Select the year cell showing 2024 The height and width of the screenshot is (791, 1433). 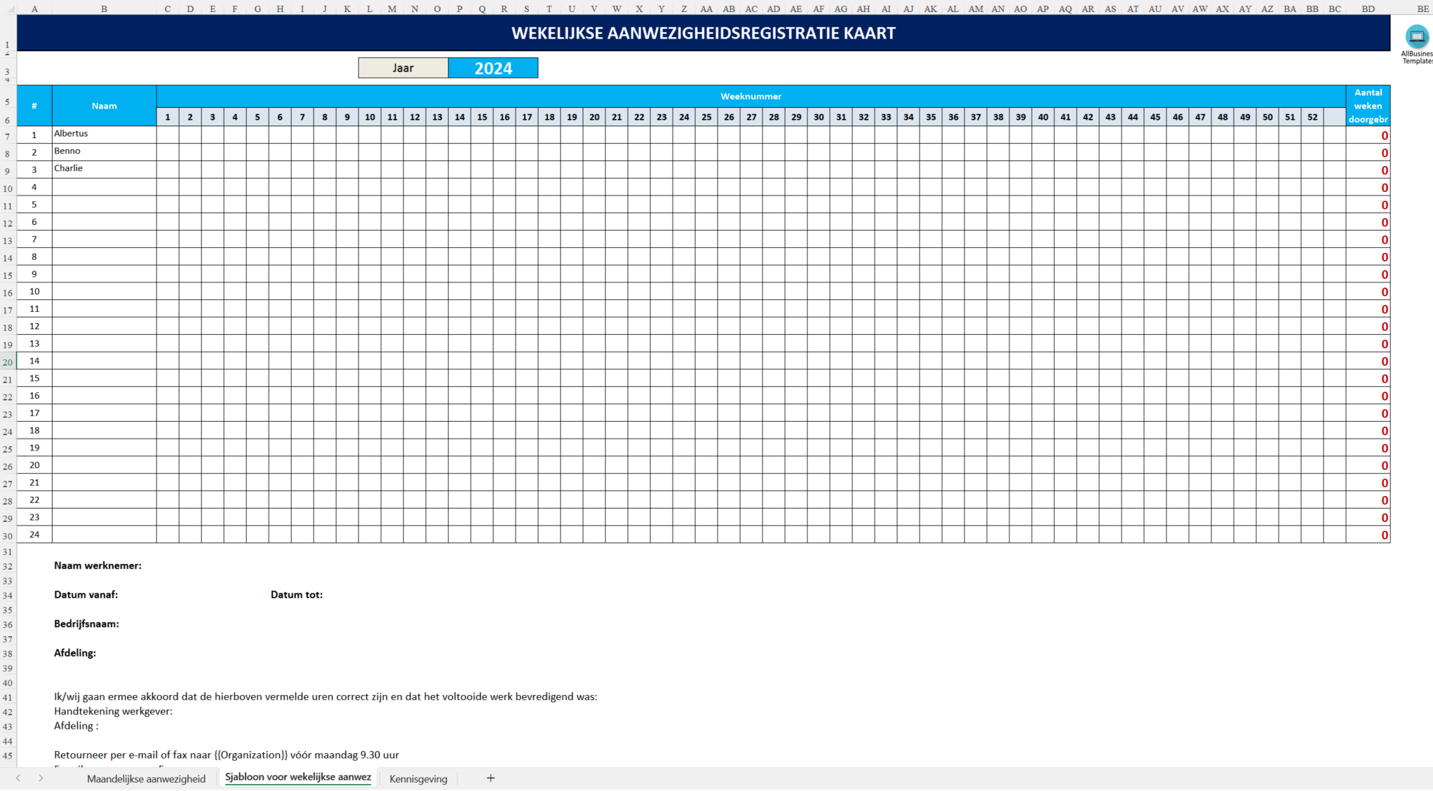494,67
